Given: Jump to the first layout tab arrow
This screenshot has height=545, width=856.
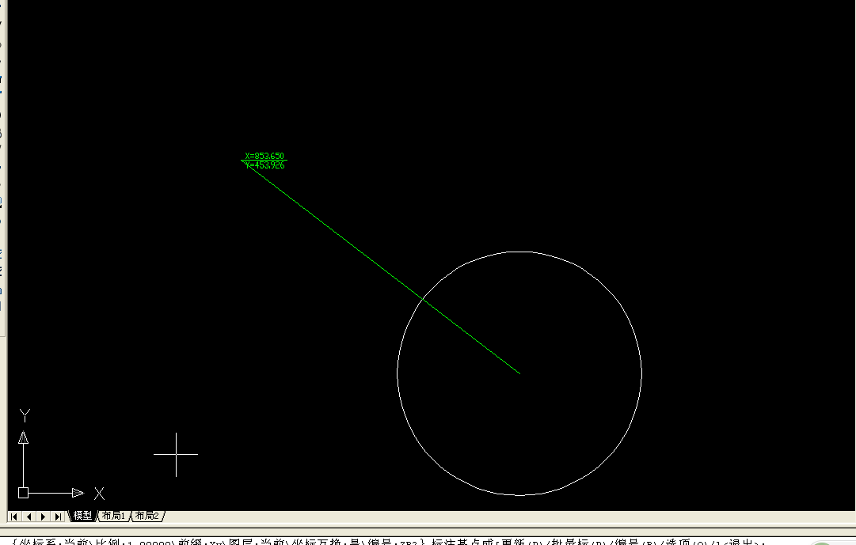Looking at the screenshot, I should coord(14,516).
